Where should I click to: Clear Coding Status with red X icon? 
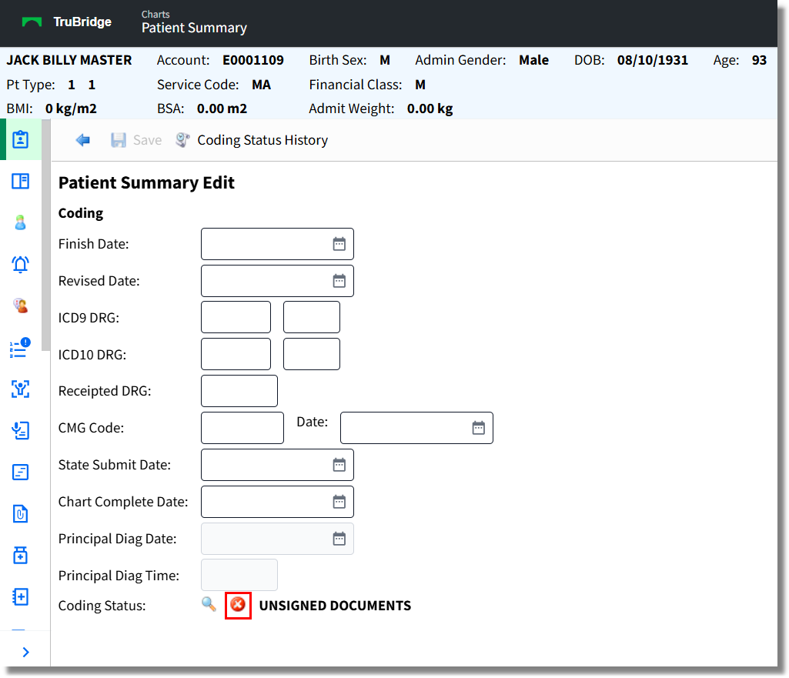point(238,604)
